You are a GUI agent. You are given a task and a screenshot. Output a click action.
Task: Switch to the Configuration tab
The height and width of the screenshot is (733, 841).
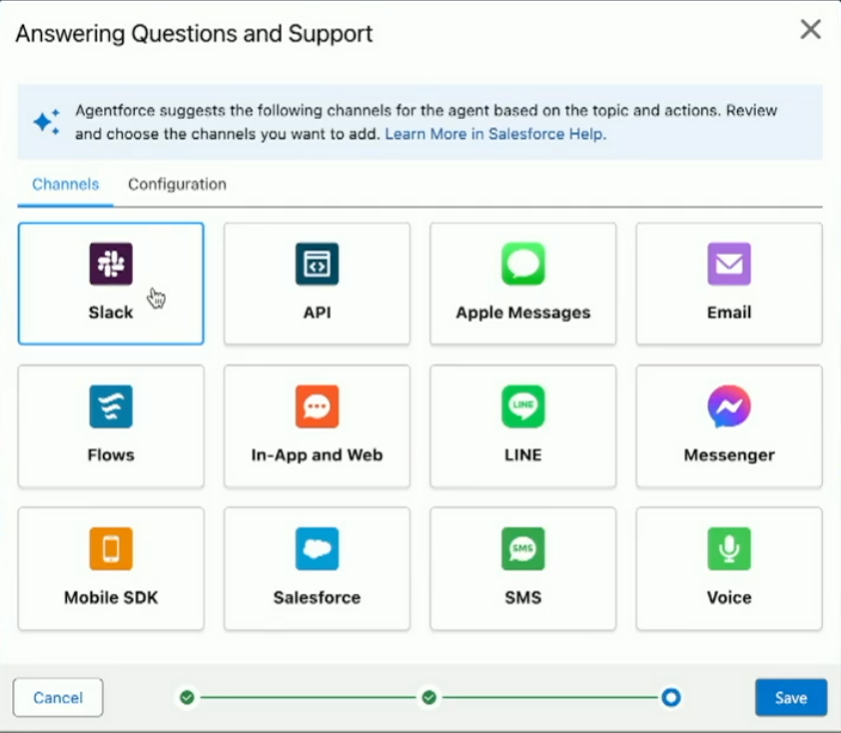(x=177, y=185)
